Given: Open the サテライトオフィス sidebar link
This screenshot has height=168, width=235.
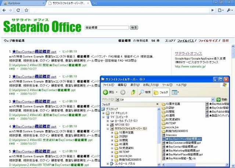Looking at the screenshot, I should (x=188, y=54).
